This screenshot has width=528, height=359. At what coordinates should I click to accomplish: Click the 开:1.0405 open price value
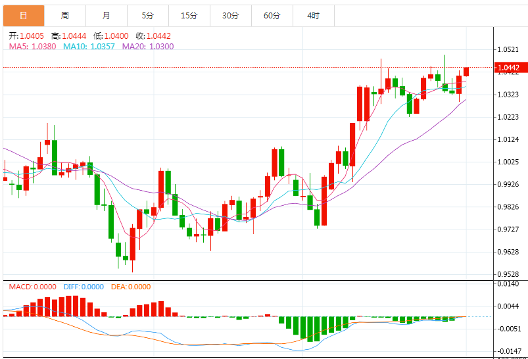[26, 36]
